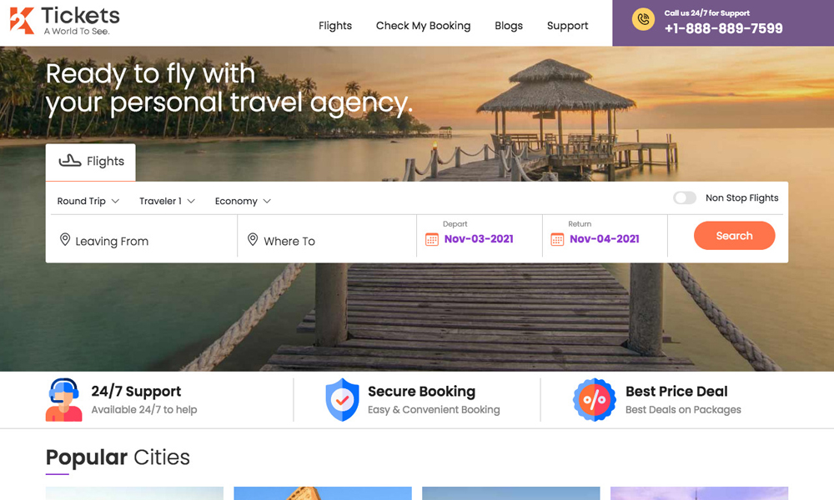This screenshot has height=500, width=834.
Task: Click the Secure Booking shield icon
Action: pos(343,399)
